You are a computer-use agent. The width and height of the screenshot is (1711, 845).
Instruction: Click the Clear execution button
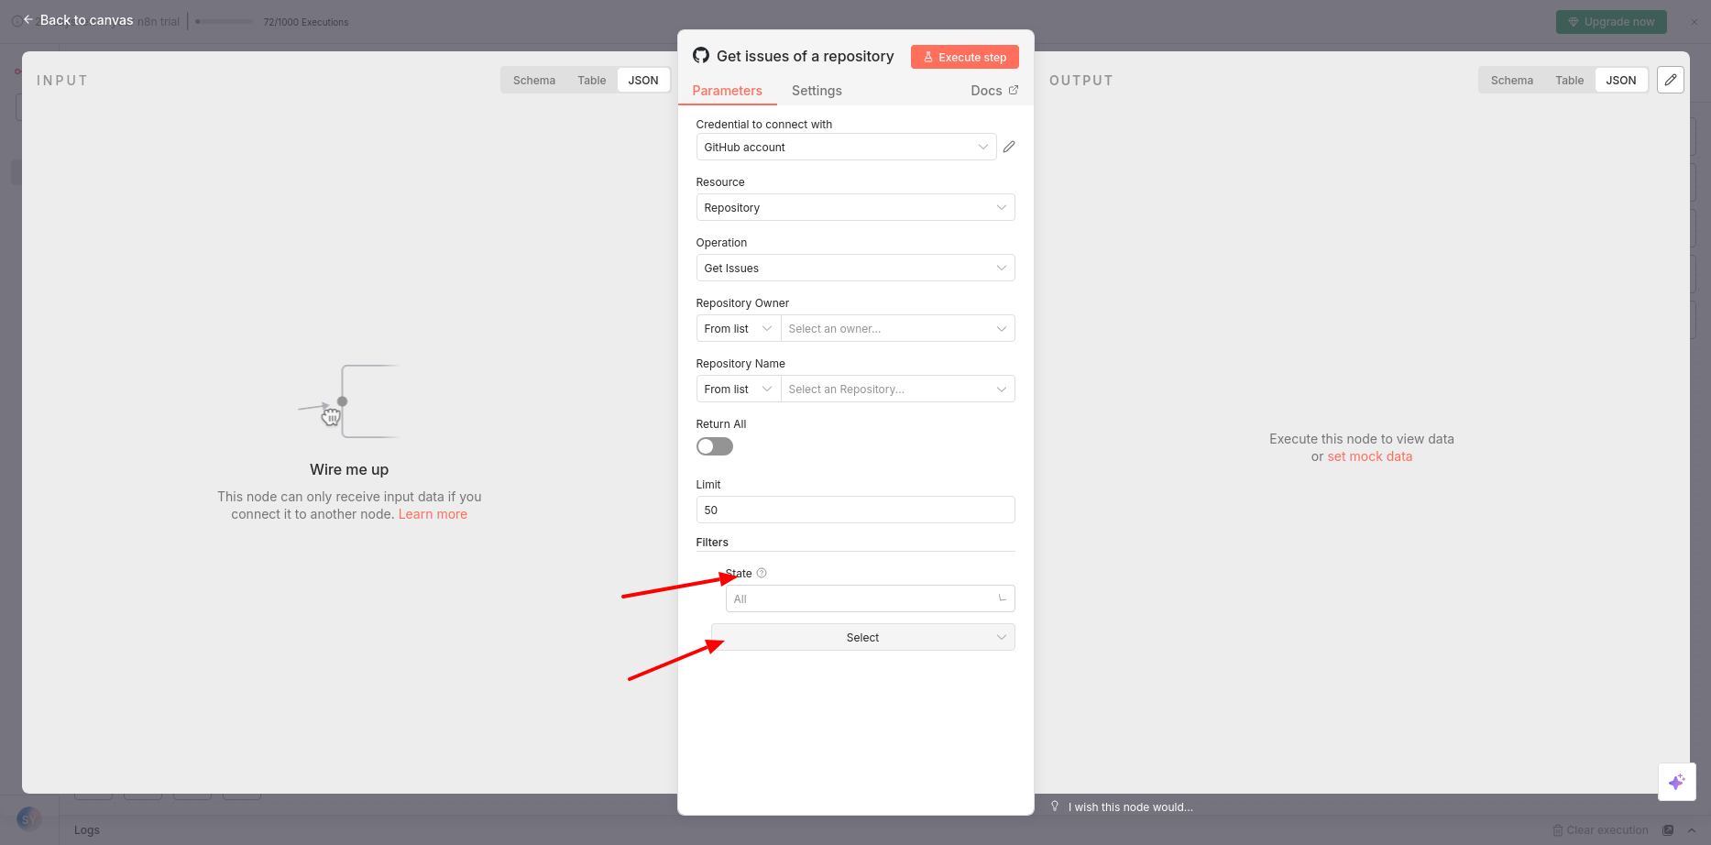[1600, 830]
